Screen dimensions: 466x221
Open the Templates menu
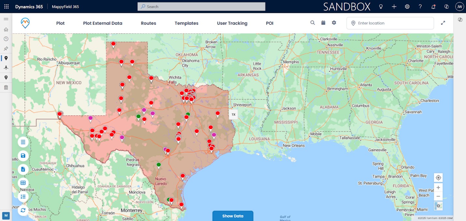click(x=186, y=23)
